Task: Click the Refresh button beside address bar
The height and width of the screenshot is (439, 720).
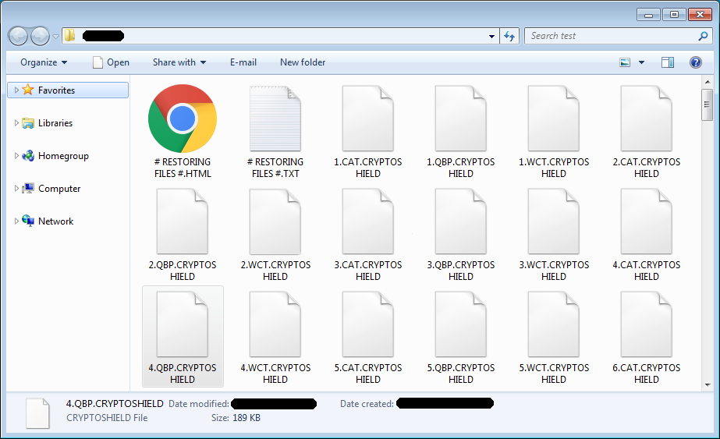Action: click(509, 36)
